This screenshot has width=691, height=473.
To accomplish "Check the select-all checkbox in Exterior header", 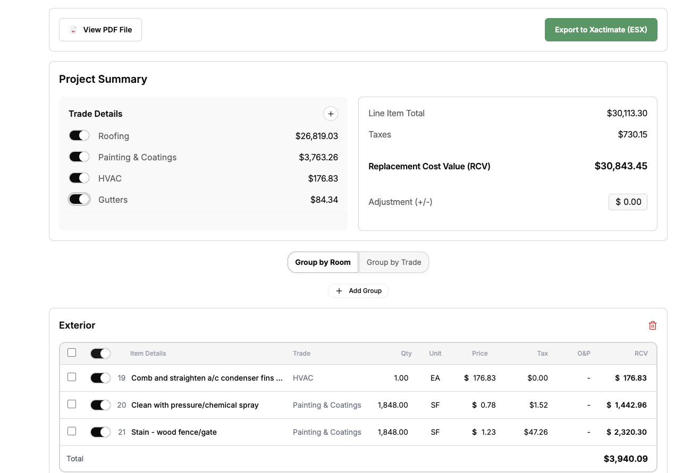I will point(72,352).
